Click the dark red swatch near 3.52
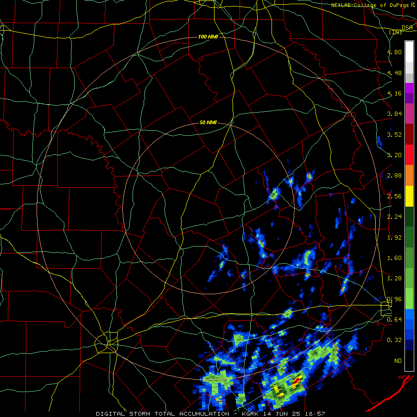The image size is (417, 417). 409,134
